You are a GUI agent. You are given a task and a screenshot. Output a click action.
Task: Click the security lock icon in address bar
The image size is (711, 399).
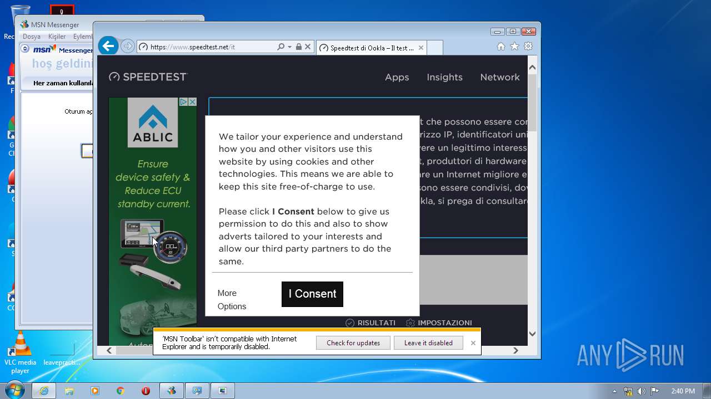(x=299, y=47)
